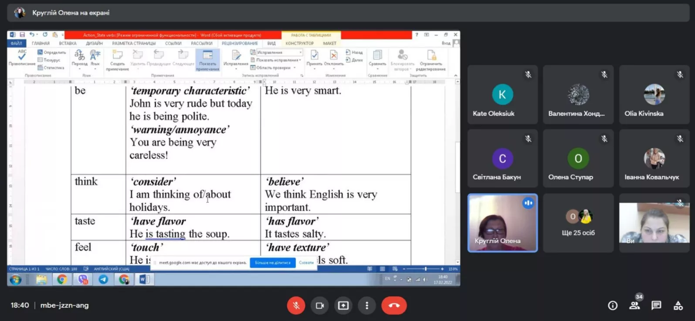695x321 pixels.
Task: Open more options three-dot menu
Action: 367,306
